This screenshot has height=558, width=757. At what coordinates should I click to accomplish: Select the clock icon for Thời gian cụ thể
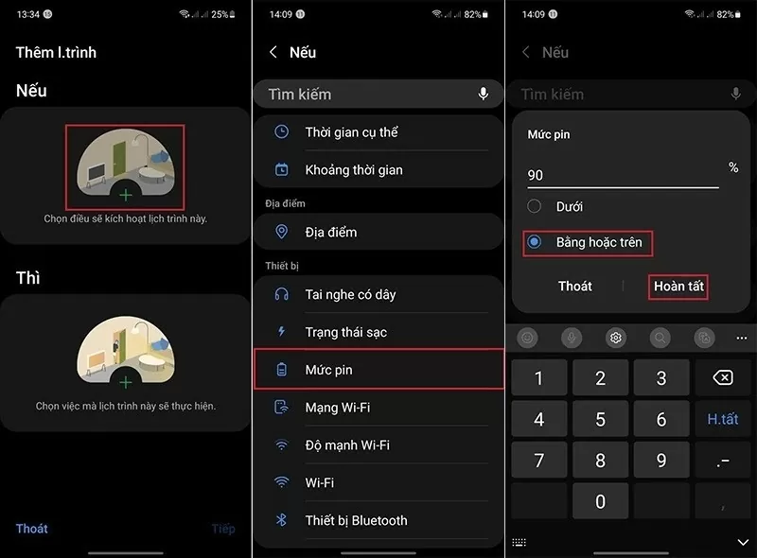pyautogui.click(x=281, y=131)
